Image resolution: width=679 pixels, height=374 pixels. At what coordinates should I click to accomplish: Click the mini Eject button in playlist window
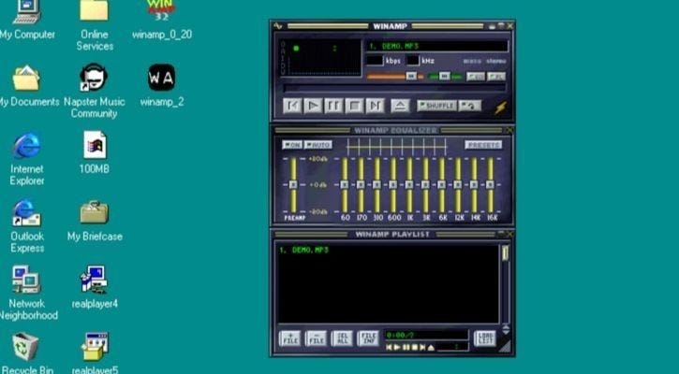431,347
